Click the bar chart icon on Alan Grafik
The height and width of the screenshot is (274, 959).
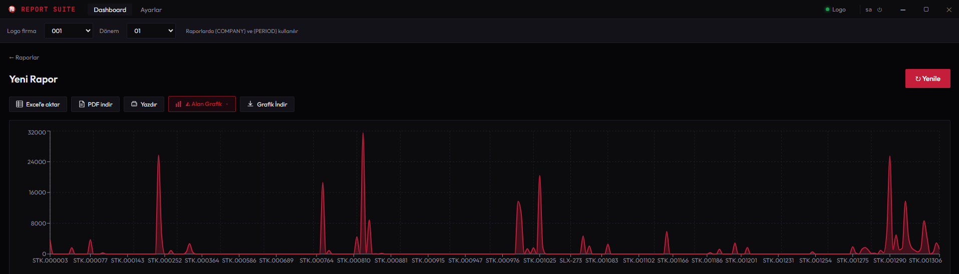point(178,104)
